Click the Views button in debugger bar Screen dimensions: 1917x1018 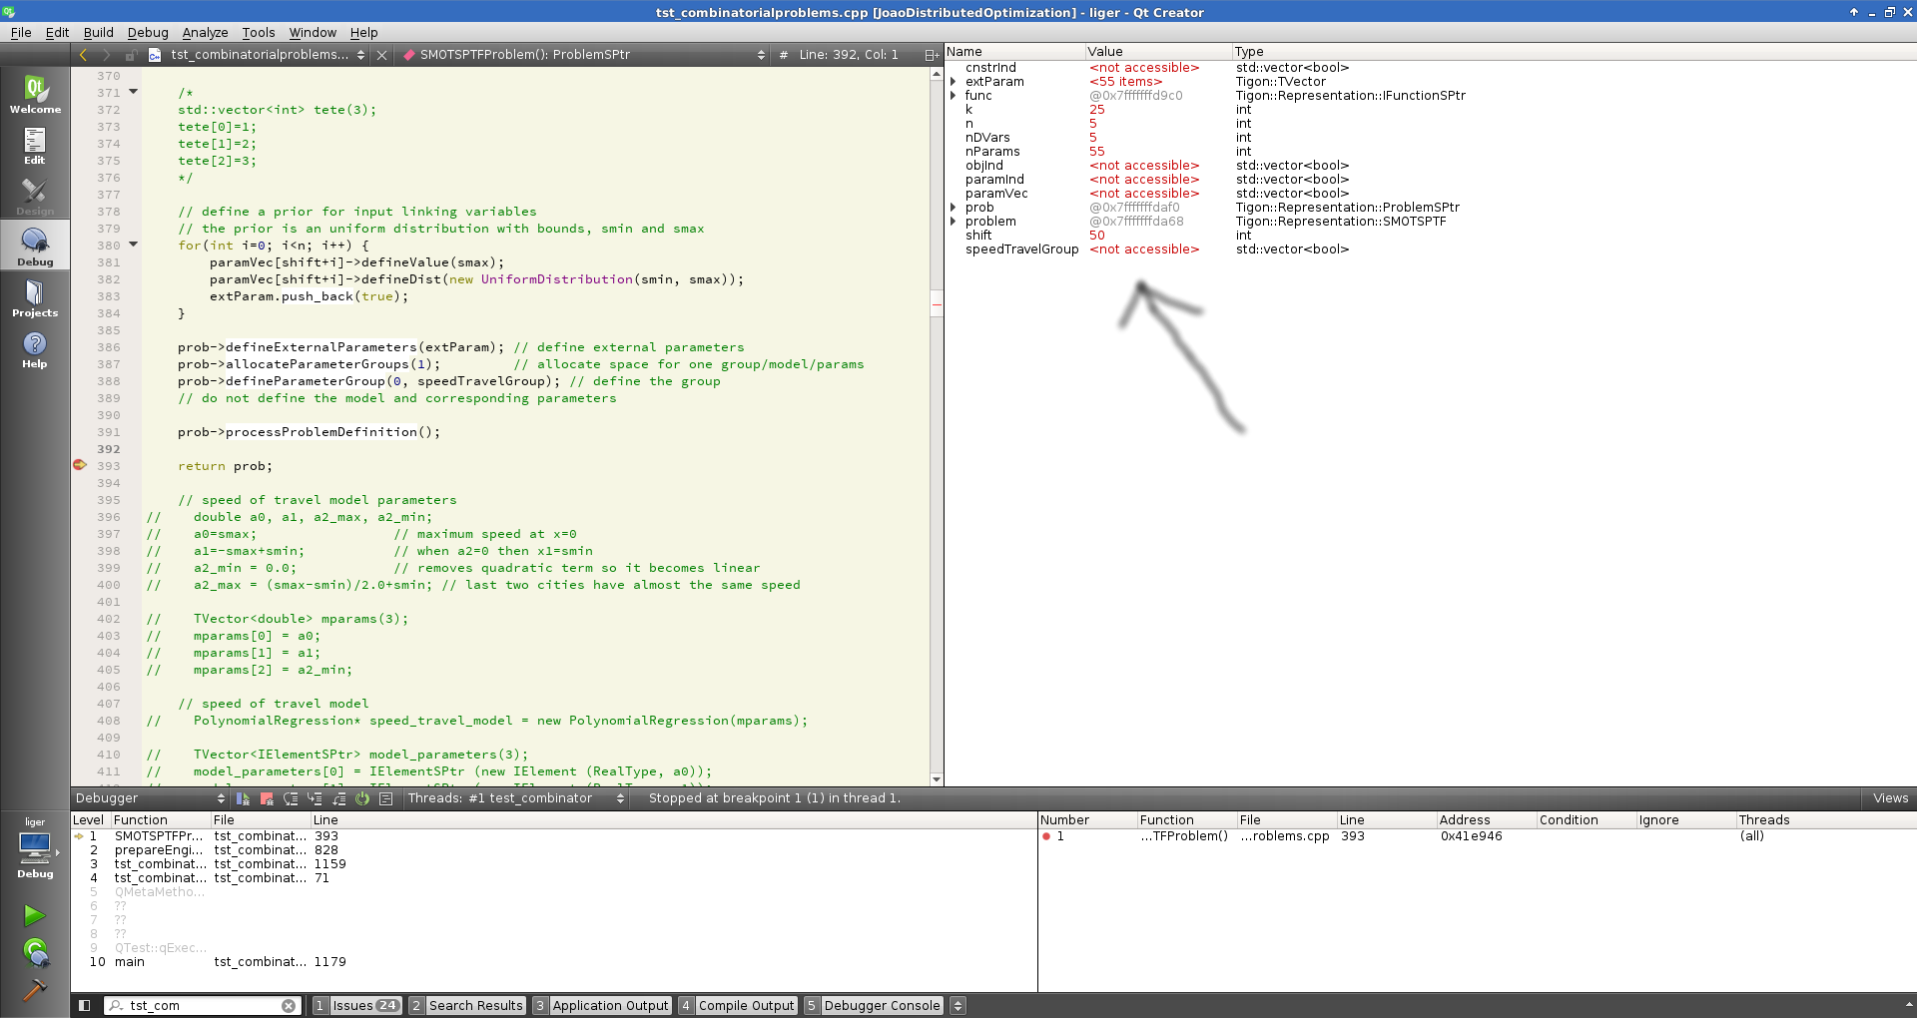point(1890,798)
